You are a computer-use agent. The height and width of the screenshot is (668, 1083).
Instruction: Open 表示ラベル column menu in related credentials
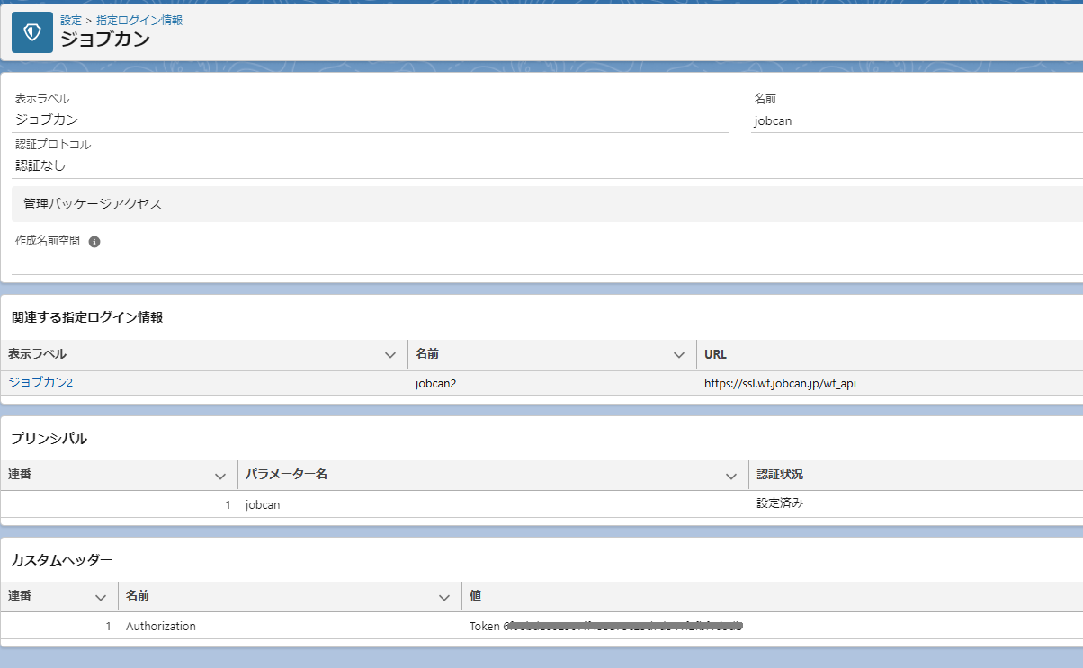tap(390, 355)
